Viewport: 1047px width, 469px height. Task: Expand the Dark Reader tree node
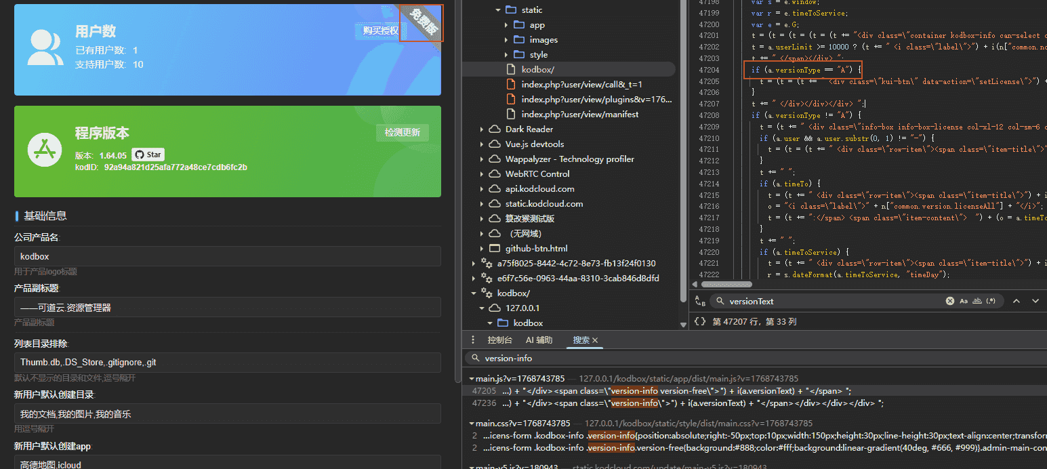click(x=482, y=129)
